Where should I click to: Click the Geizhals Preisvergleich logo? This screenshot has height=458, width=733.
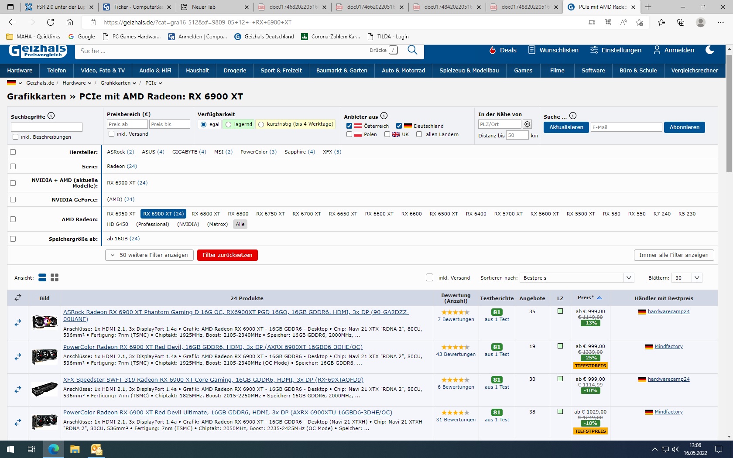(x=38, y=51)
